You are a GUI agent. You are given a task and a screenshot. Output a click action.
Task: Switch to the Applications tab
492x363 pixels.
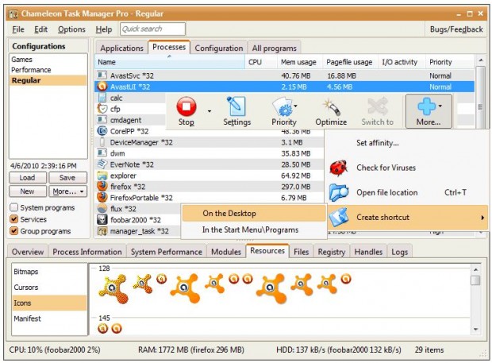click(121, 48)
